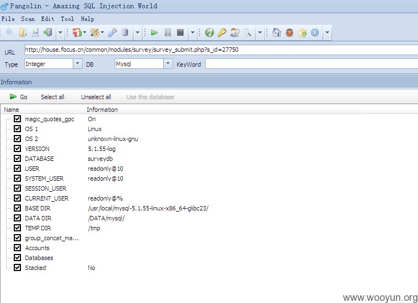The width and height of the screenshot is (418, 303).
Task: Uncheck TEMP DIR checkbox
Action: [x=17, y=228]
